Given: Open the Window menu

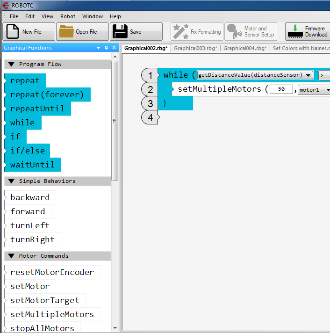Looking at the screenshot, I should pos(93,16).
